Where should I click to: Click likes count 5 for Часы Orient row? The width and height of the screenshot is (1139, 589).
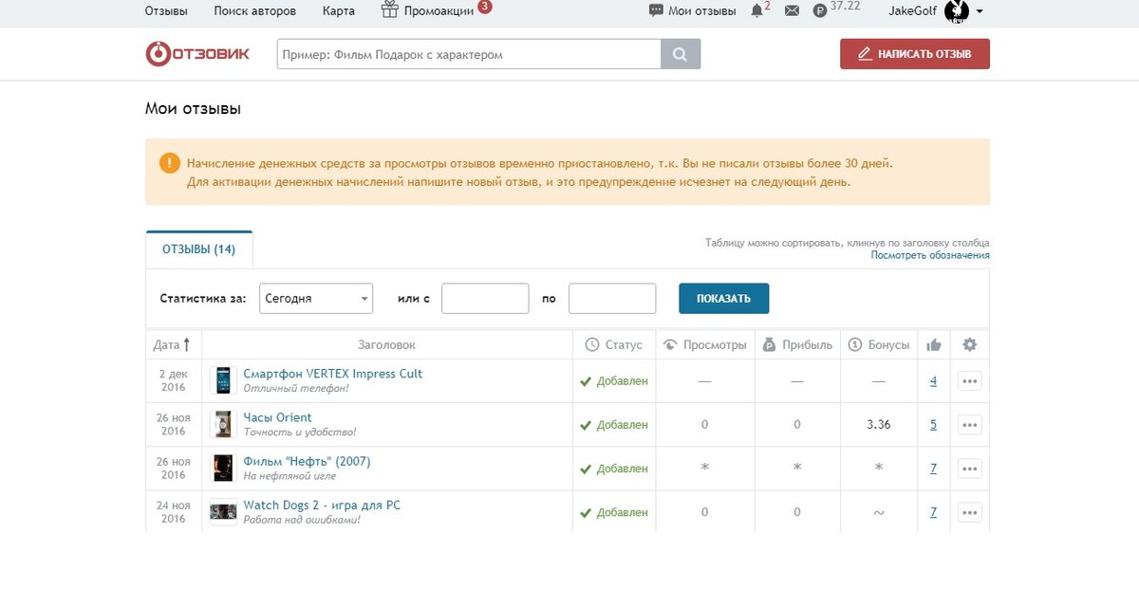click(933, 425)
